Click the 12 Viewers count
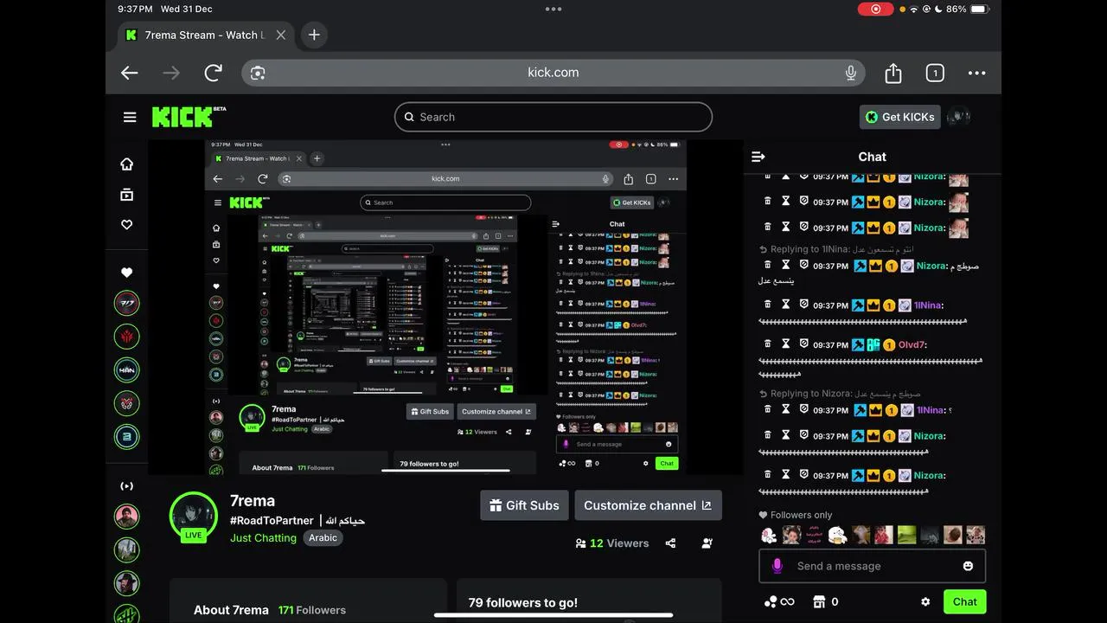Image resolution: width=1107 pixels, height=623 pixels. pos(612,543)
